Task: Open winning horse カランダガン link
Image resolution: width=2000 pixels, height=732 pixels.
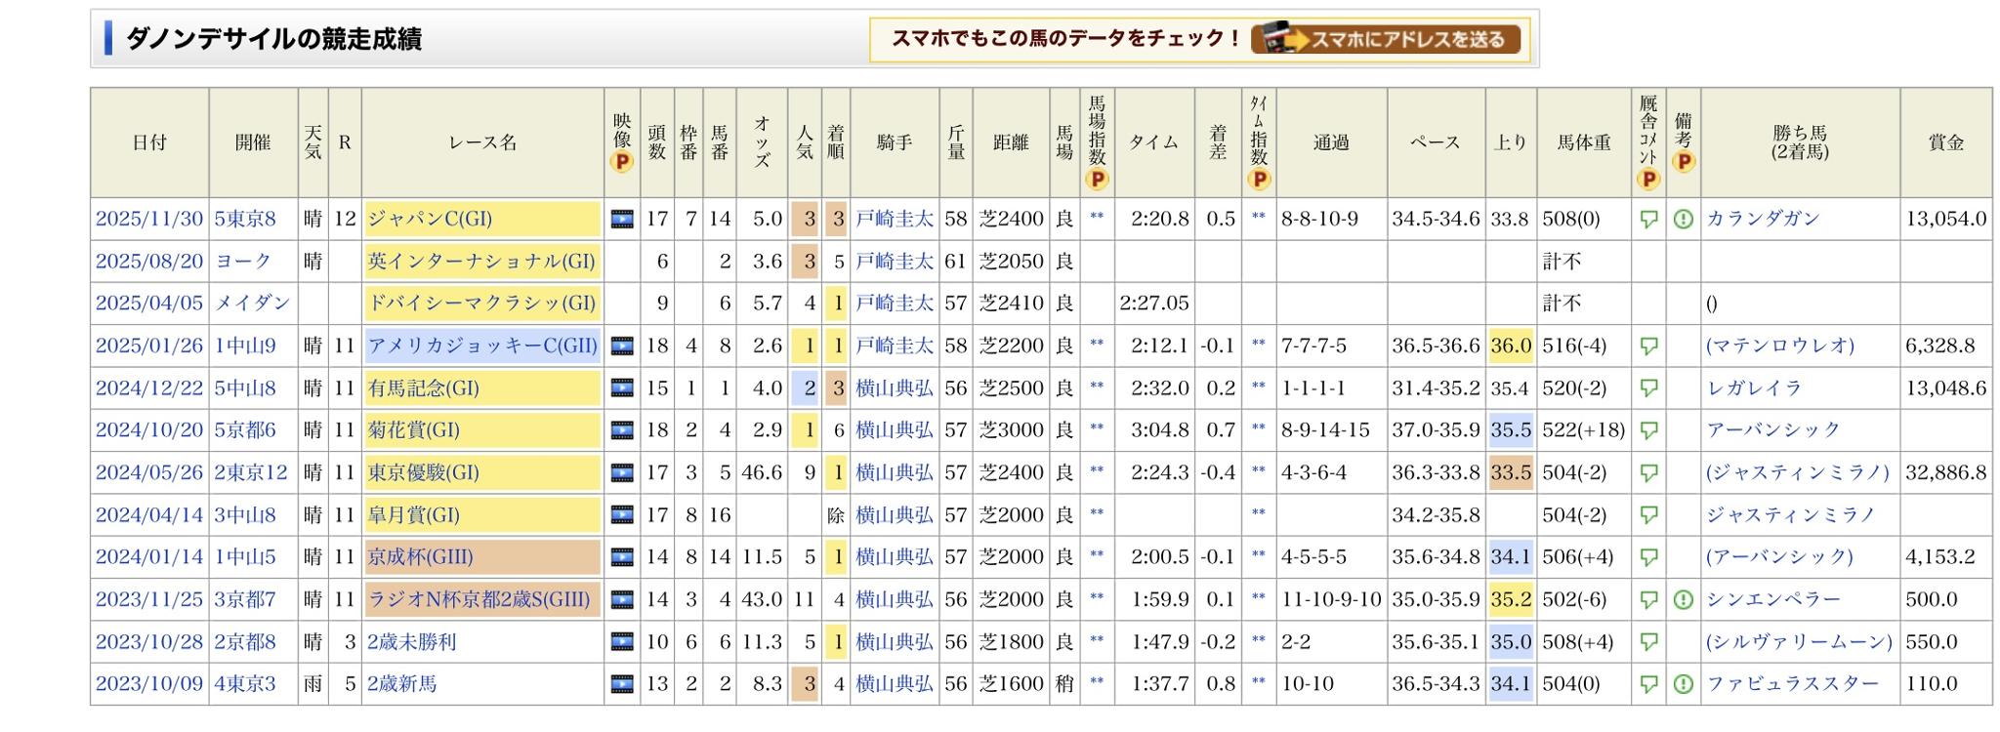Action: pyautogui.click(x=1763, y=219)
